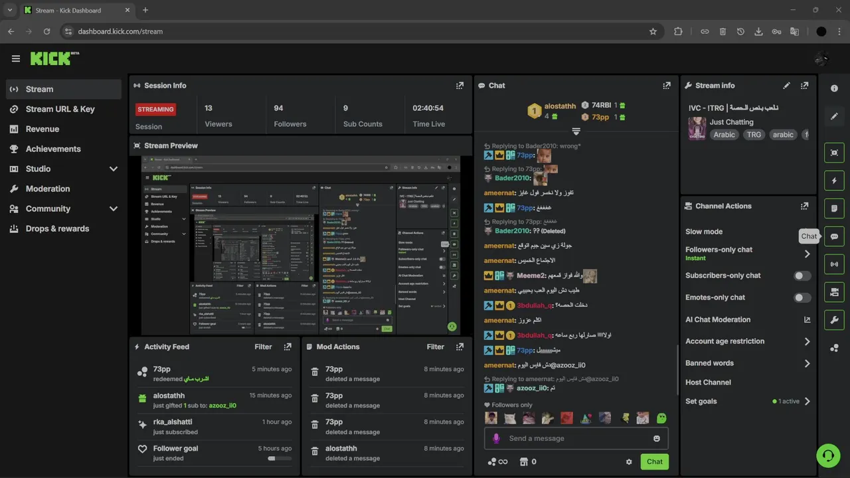Open the emoji picker in message box

click(657, 438)
